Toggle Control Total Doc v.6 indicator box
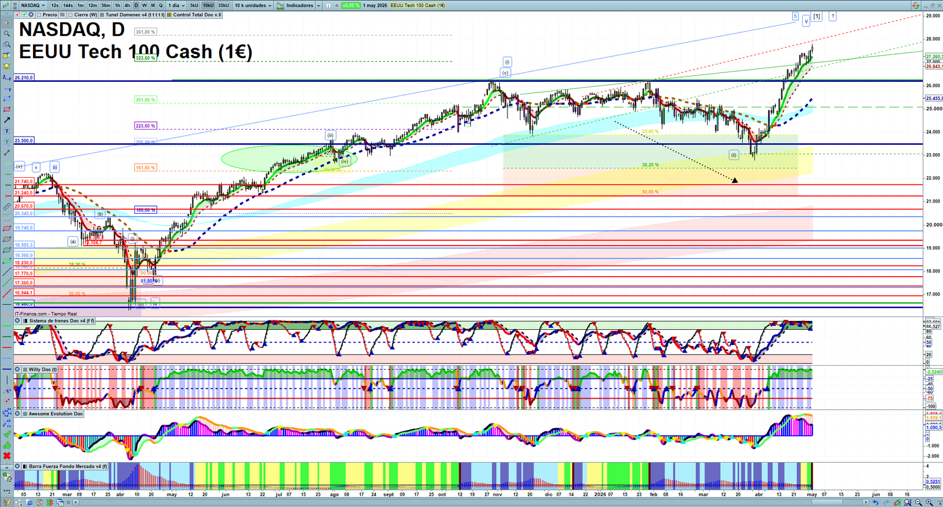Screen dimensions: 943x507 (169, 15)
